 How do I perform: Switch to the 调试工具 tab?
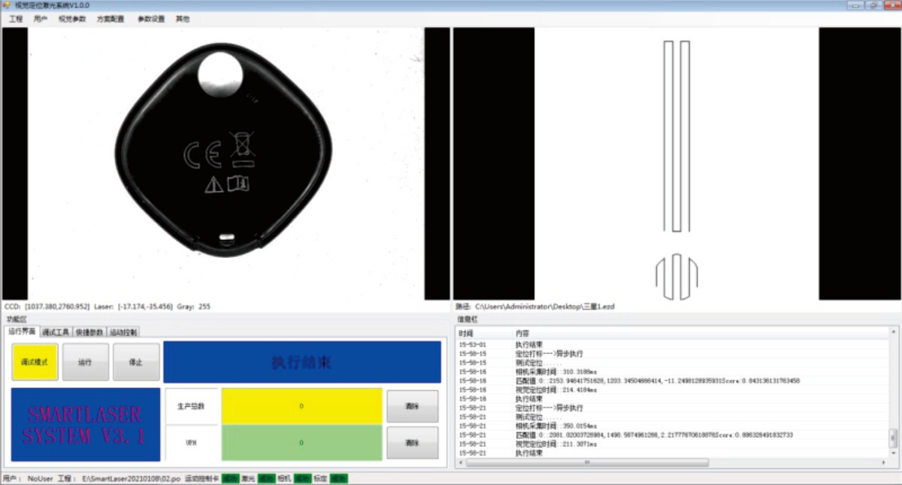tap(56, 332)
